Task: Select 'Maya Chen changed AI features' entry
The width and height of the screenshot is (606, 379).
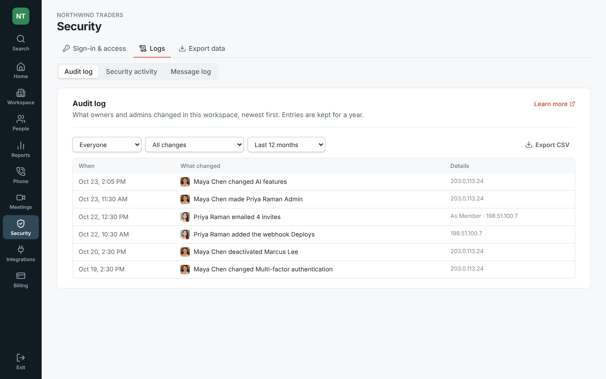Action: [324, 182]
